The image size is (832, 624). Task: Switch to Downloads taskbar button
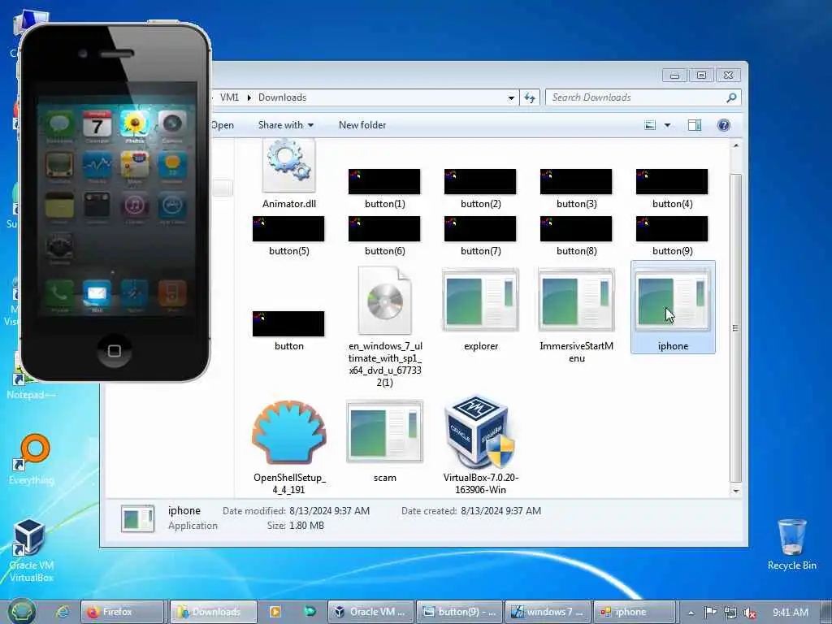point(214,612)
